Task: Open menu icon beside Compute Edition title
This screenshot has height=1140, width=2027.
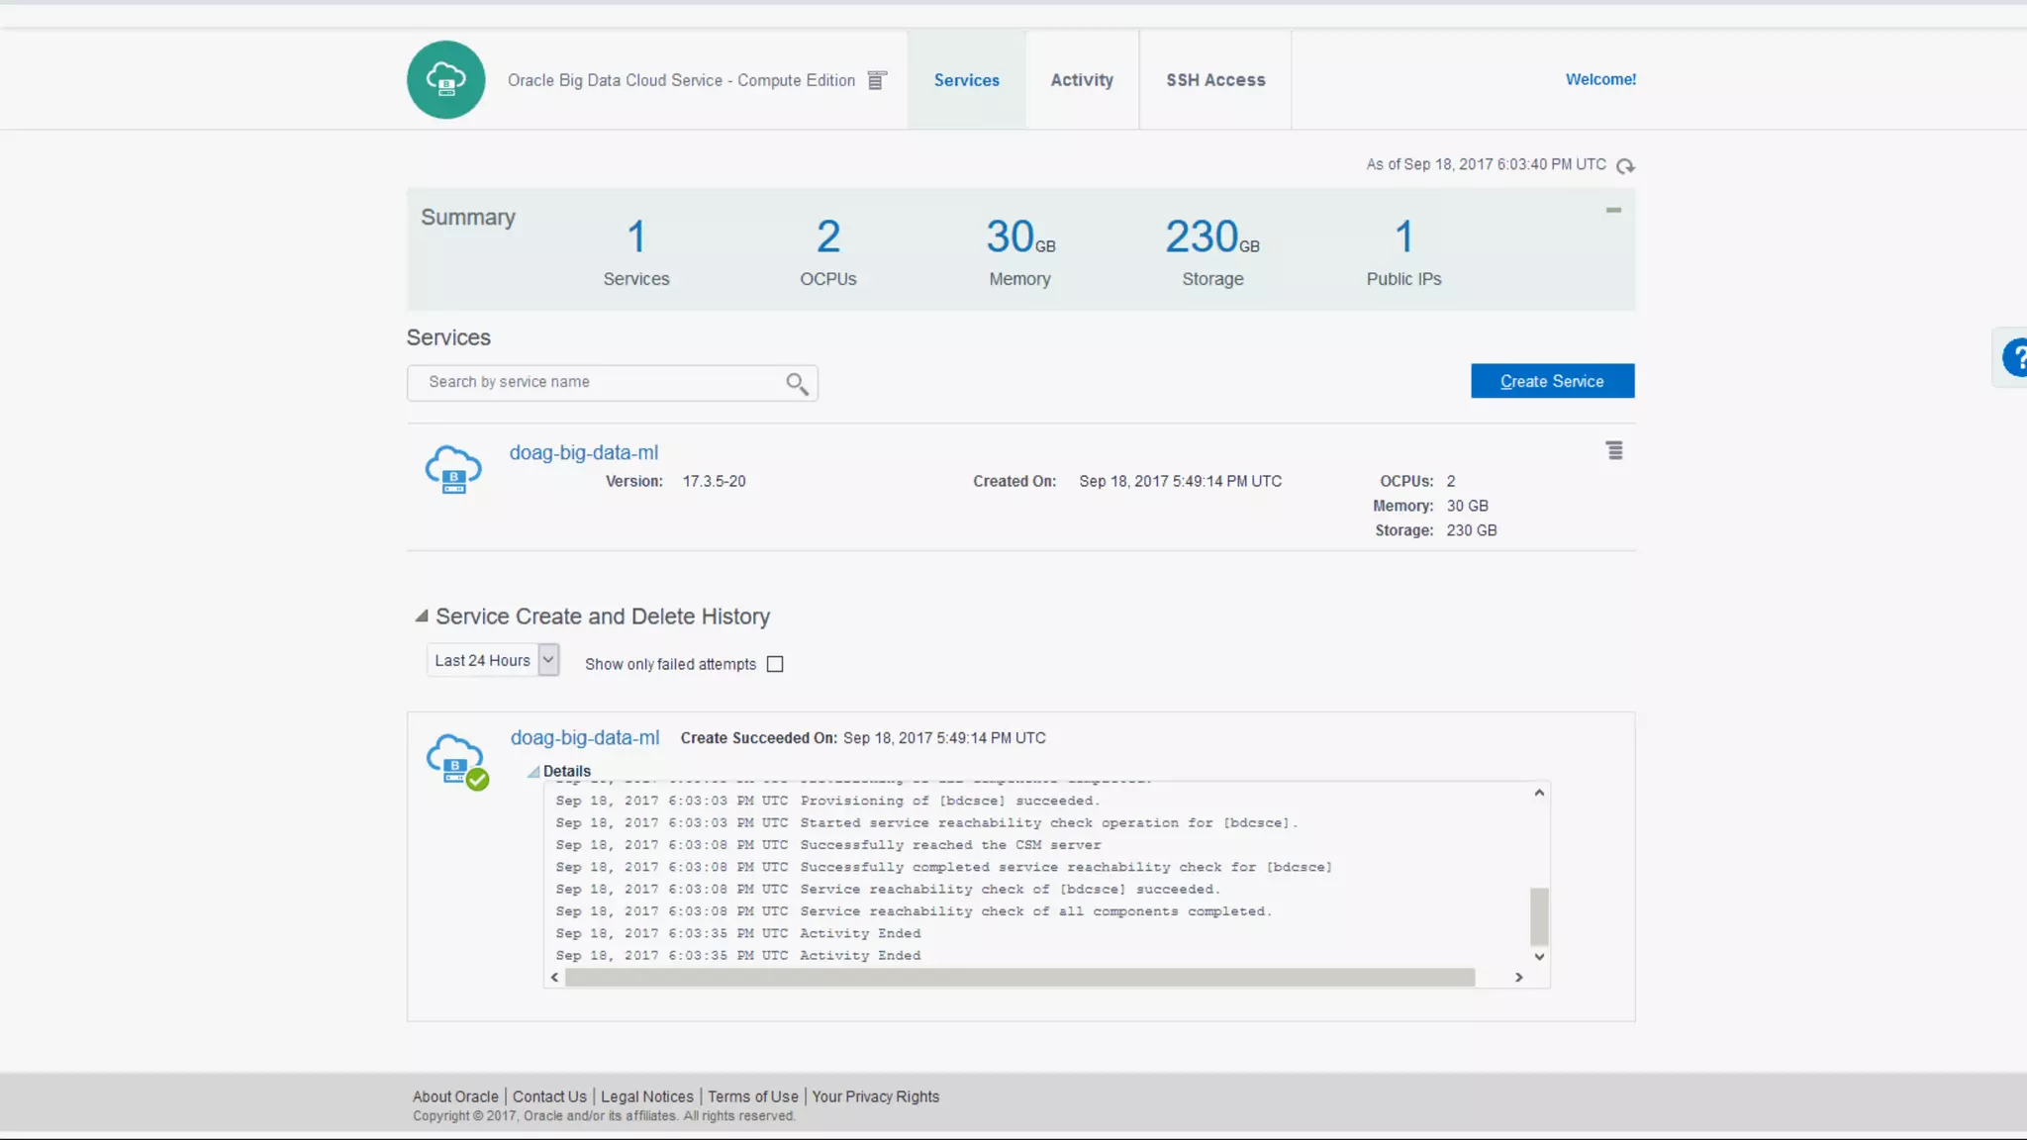Action: click(x=876, y=80)
